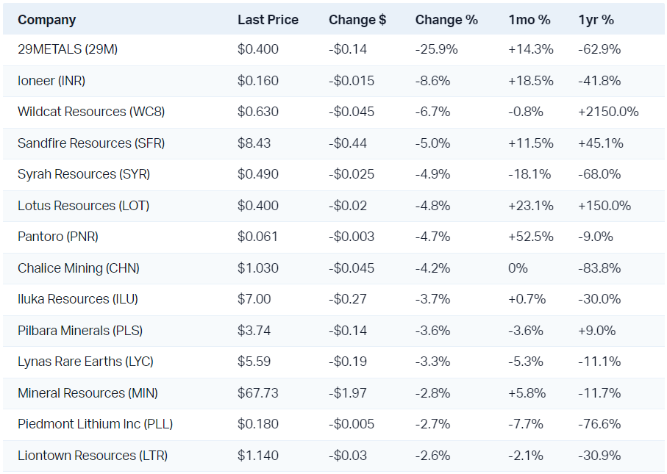The image size is (667, 474).
Task: Open Lynas Rare Earths (LYC) page
Action: (x=85, y=362)
